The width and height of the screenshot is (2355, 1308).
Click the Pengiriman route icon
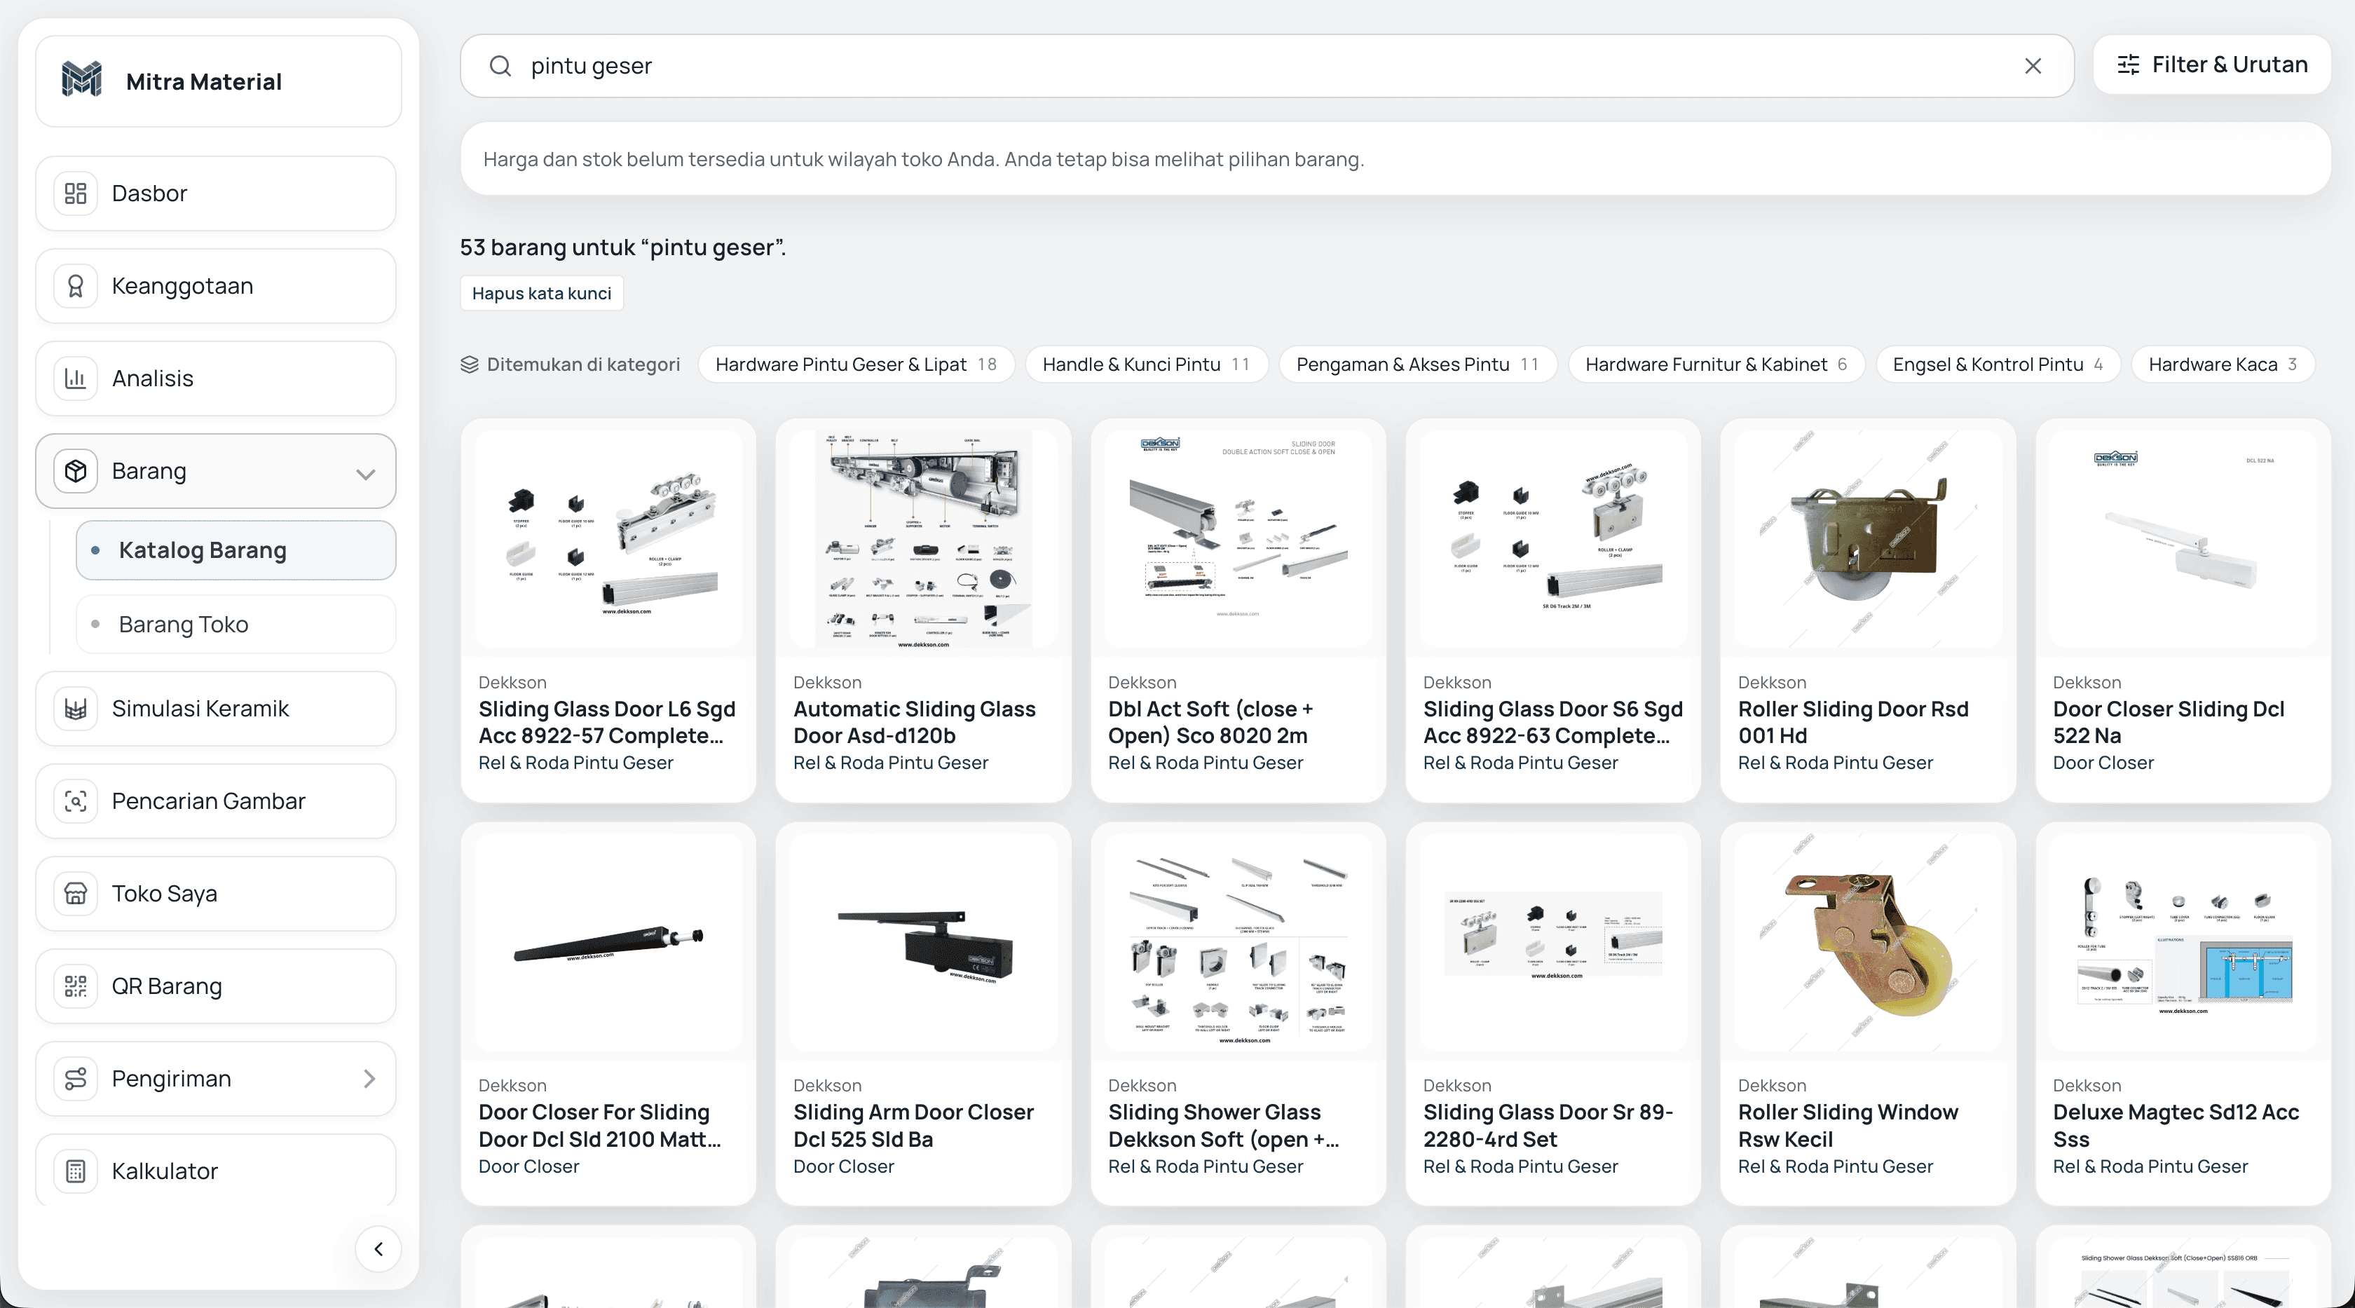coord(76,1079)
